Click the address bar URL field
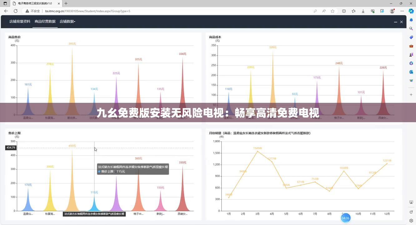This screenshot has height=225, width=416. click(x=175, y=11)
